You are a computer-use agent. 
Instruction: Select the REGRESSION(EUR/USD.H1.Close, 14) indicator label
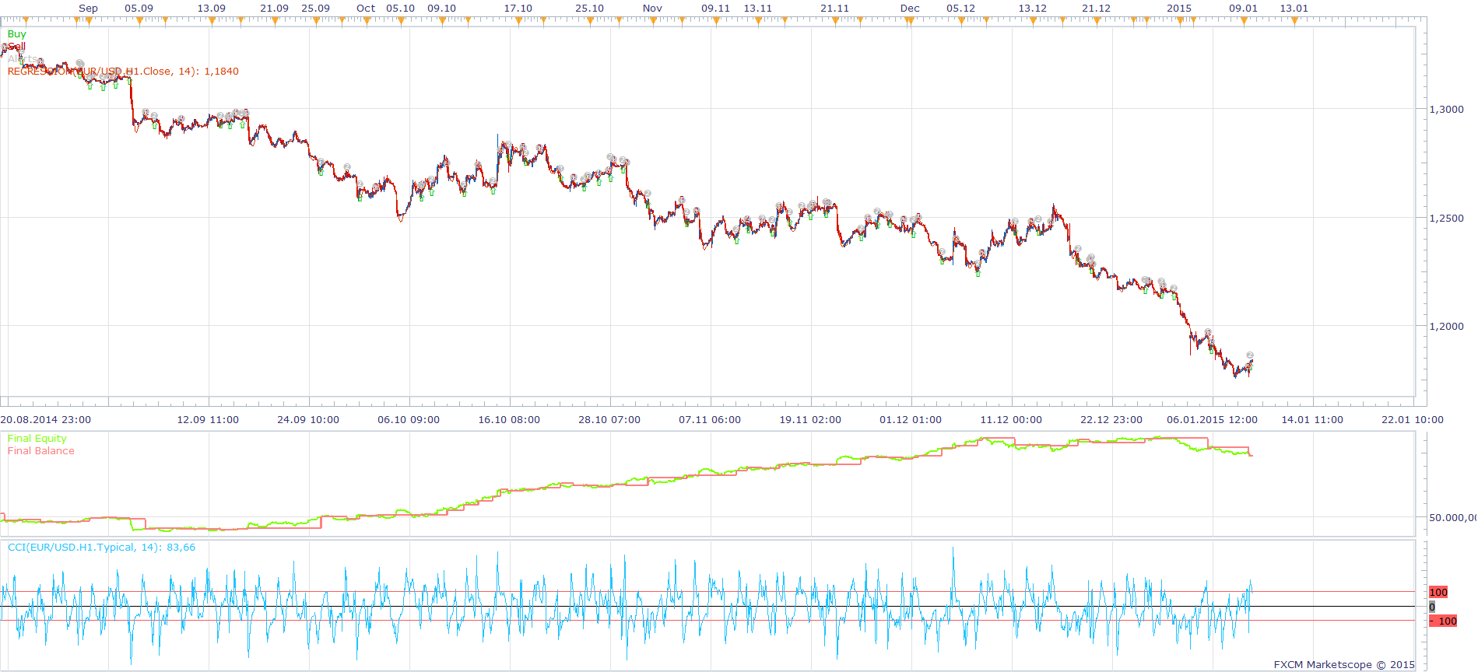pyautogui.click(x=123, y=72)
